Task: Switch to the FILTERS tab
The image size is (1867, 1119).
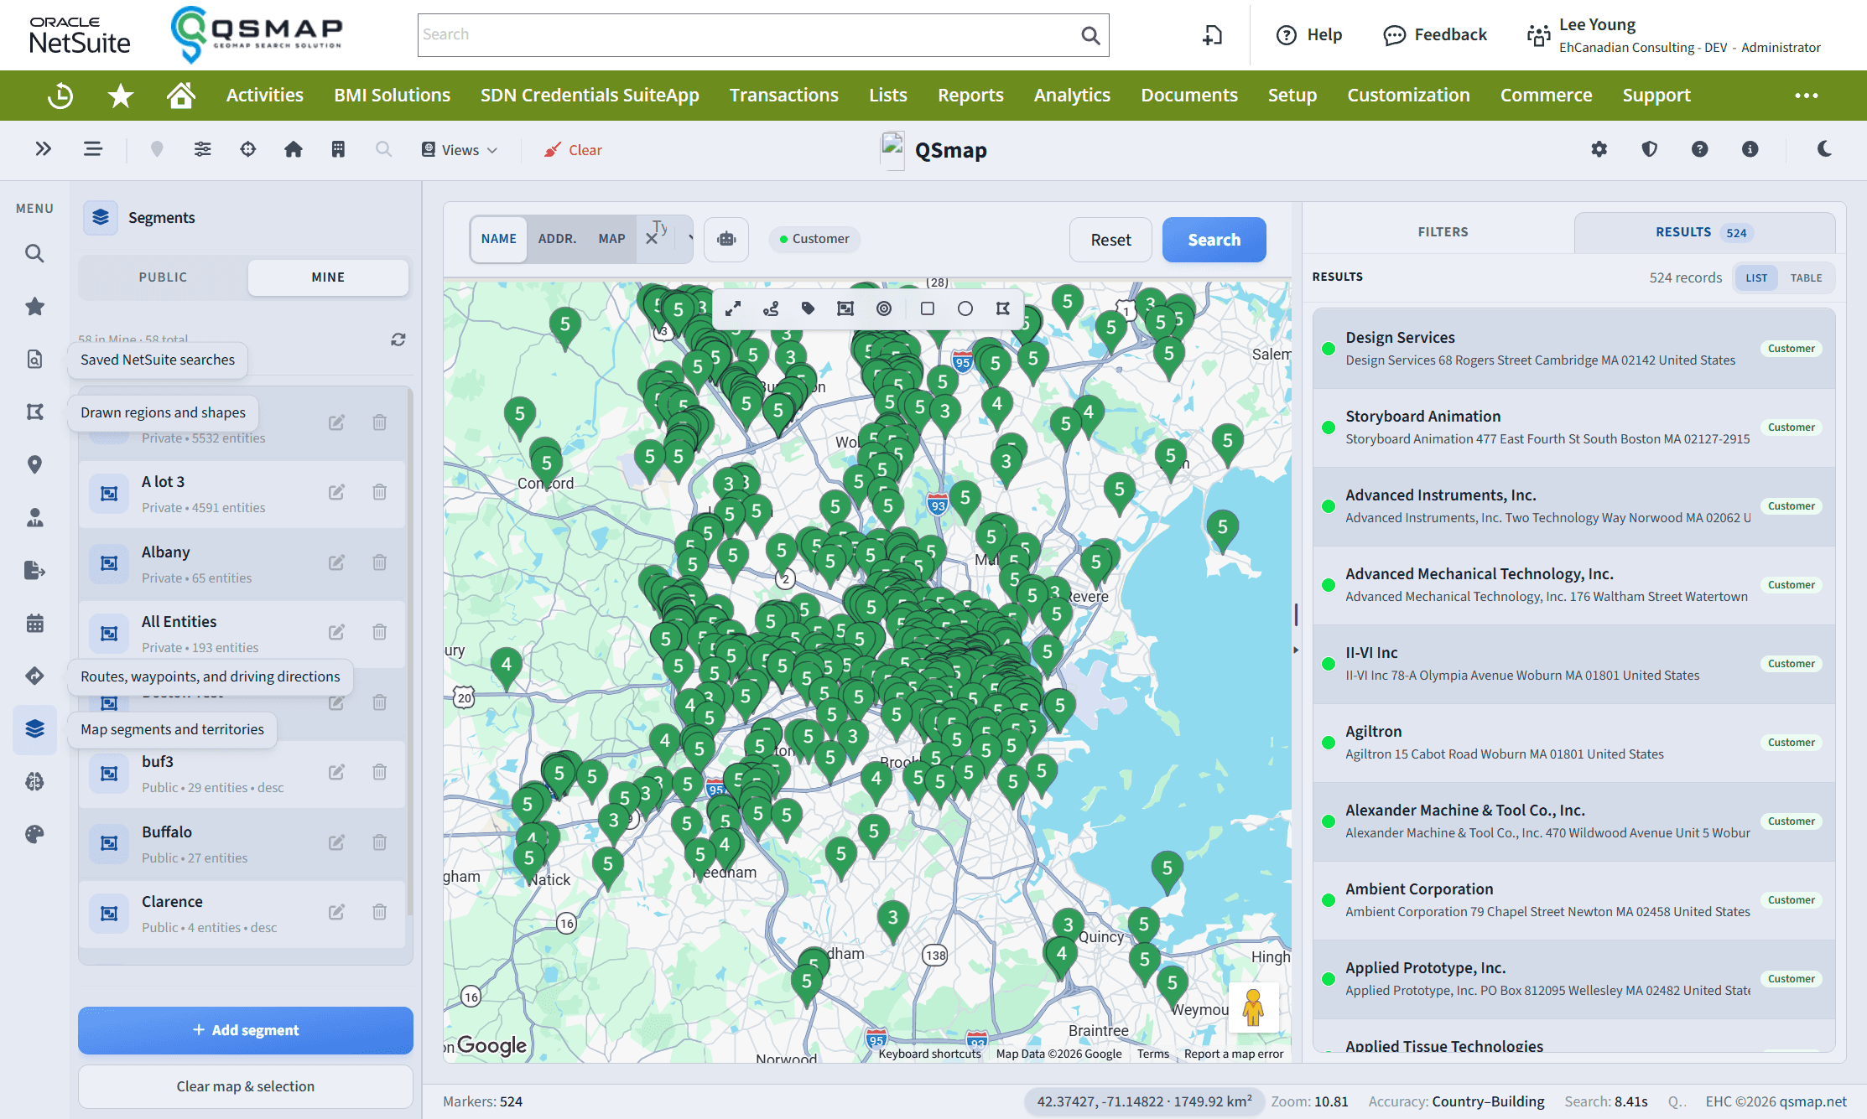Action: [x=1443, y=232]
